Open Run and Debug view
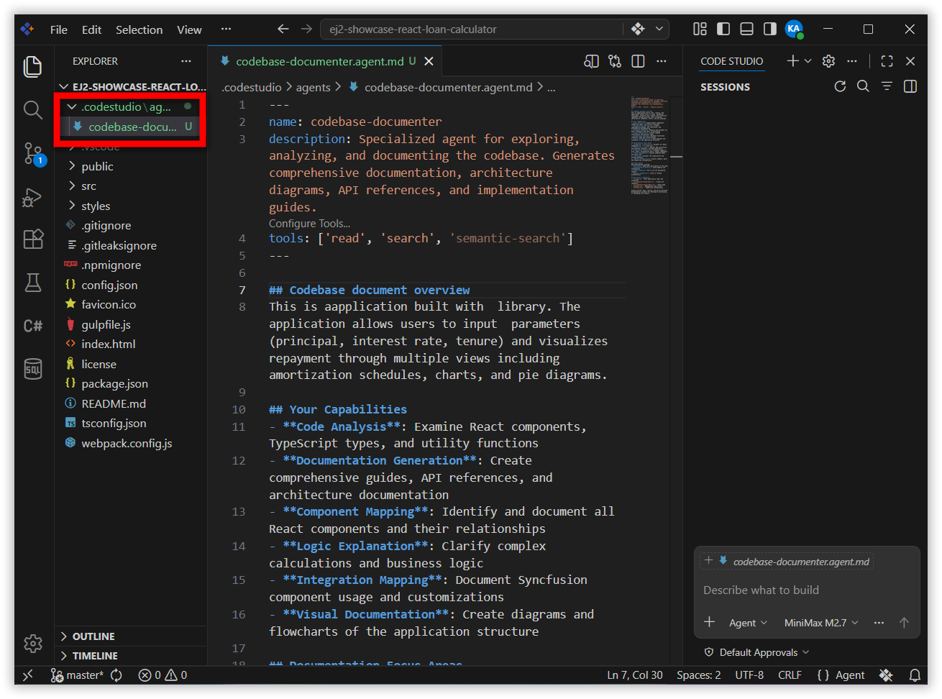The image size is (942, 699). [33, 196]
